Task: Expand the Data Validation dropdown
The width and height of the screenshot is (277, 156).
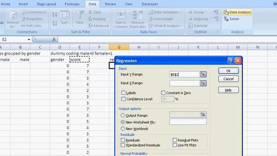Action: point(181,12)
